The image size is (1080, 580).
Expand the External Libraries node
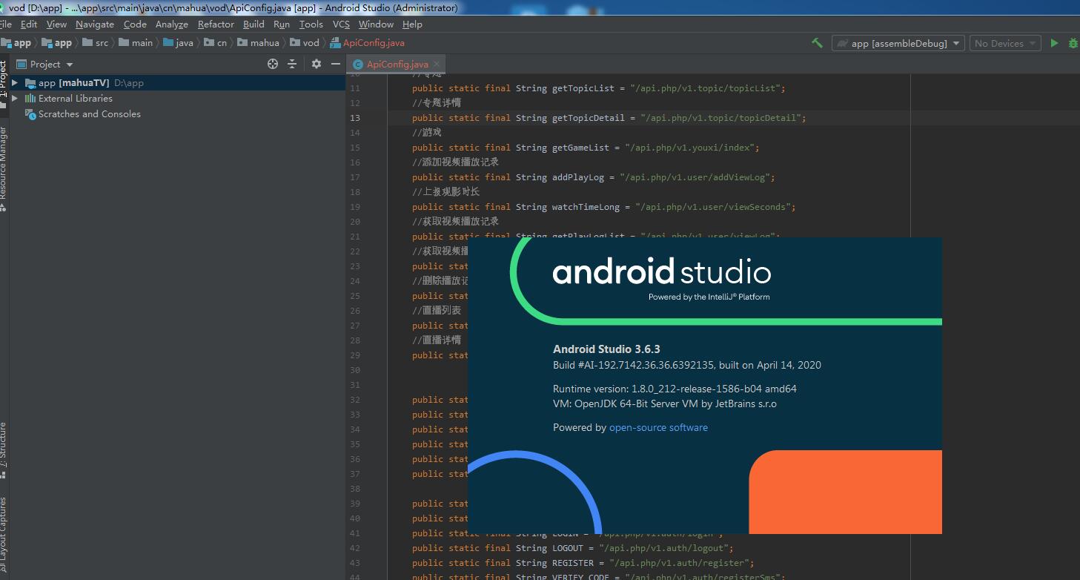click(15, 98)
